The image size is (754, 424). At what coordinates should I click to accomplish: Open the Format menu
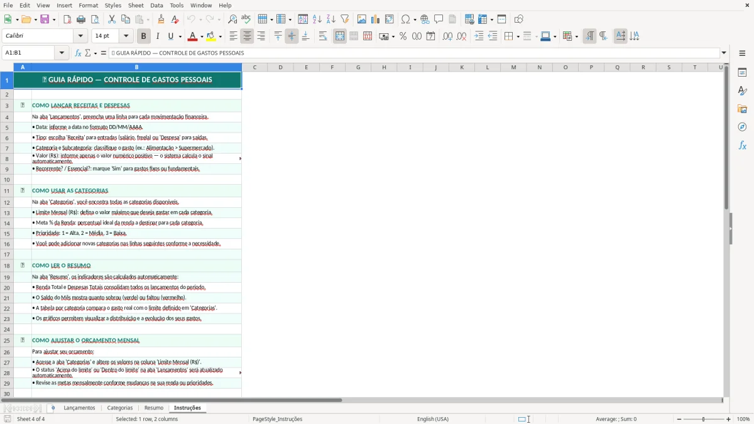(x=88, y=5)
